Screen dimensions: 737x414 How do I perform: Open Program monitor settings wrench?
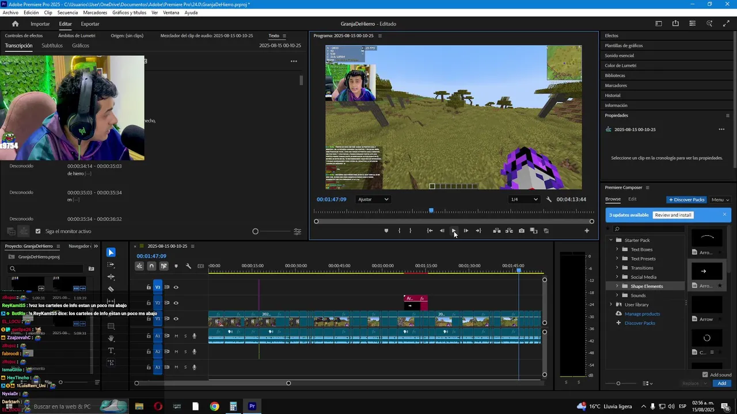tap(549, 200)
